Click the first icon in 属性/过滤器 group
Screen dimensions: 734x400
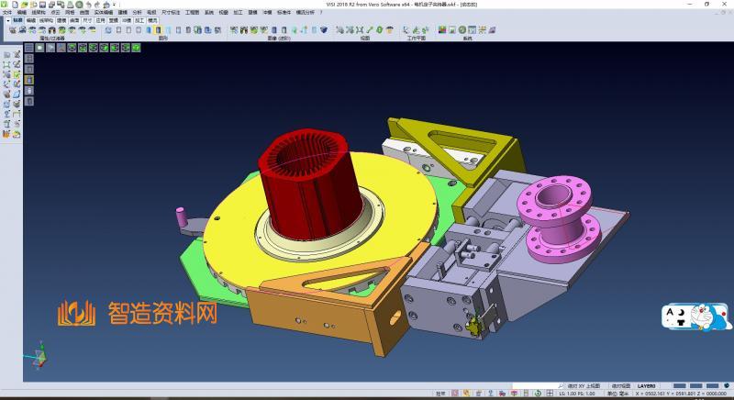point(12,30)
